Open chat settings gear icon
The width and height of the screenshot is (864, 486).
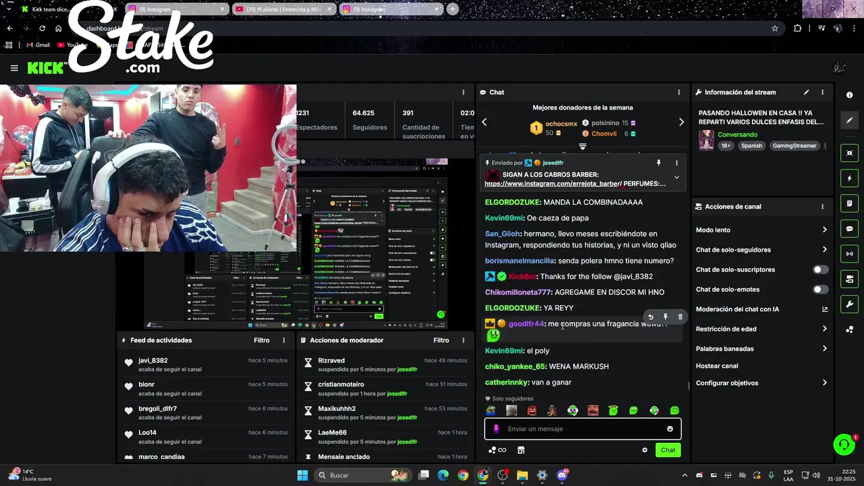coord(645,450)
